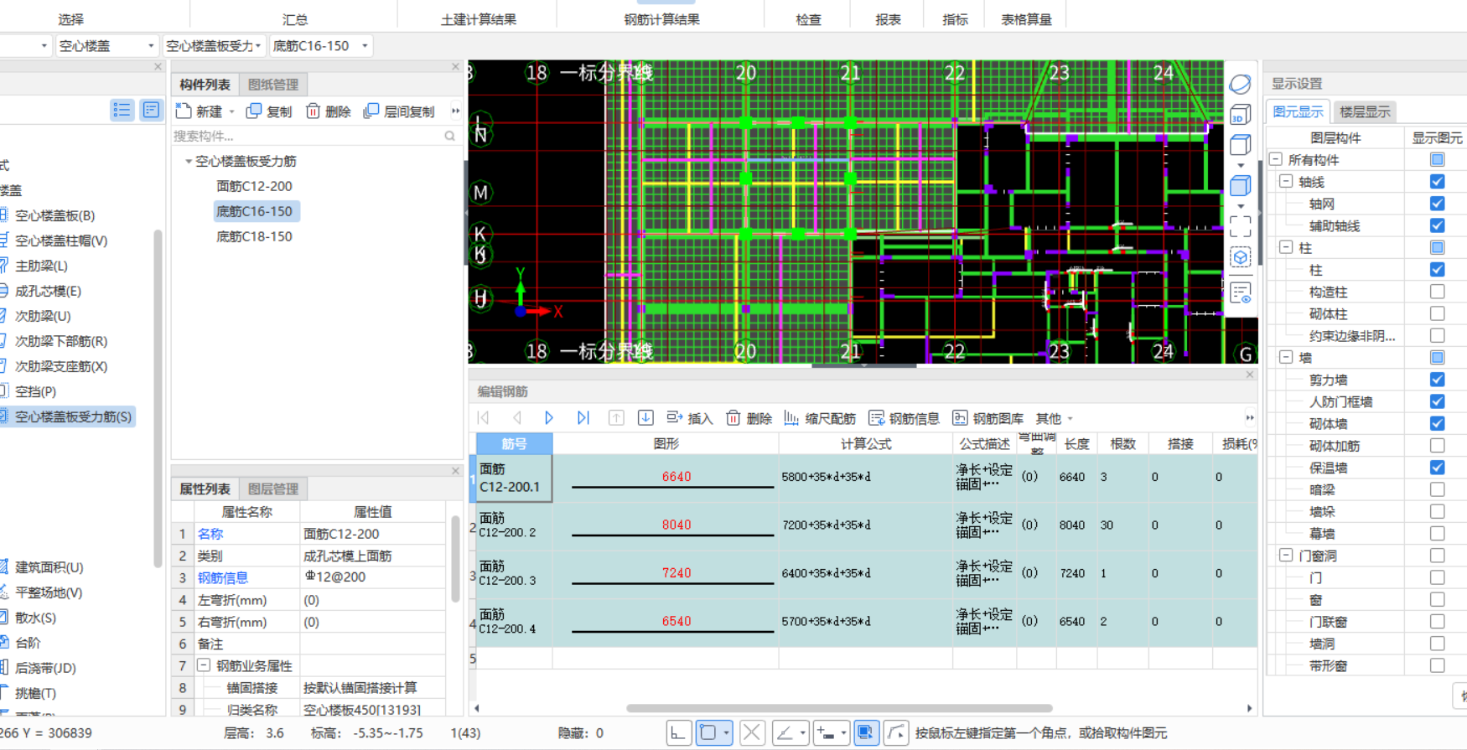Switch to the 图层管理 tab
This screenshot has height=750, width=1467.
pos(273,489)
